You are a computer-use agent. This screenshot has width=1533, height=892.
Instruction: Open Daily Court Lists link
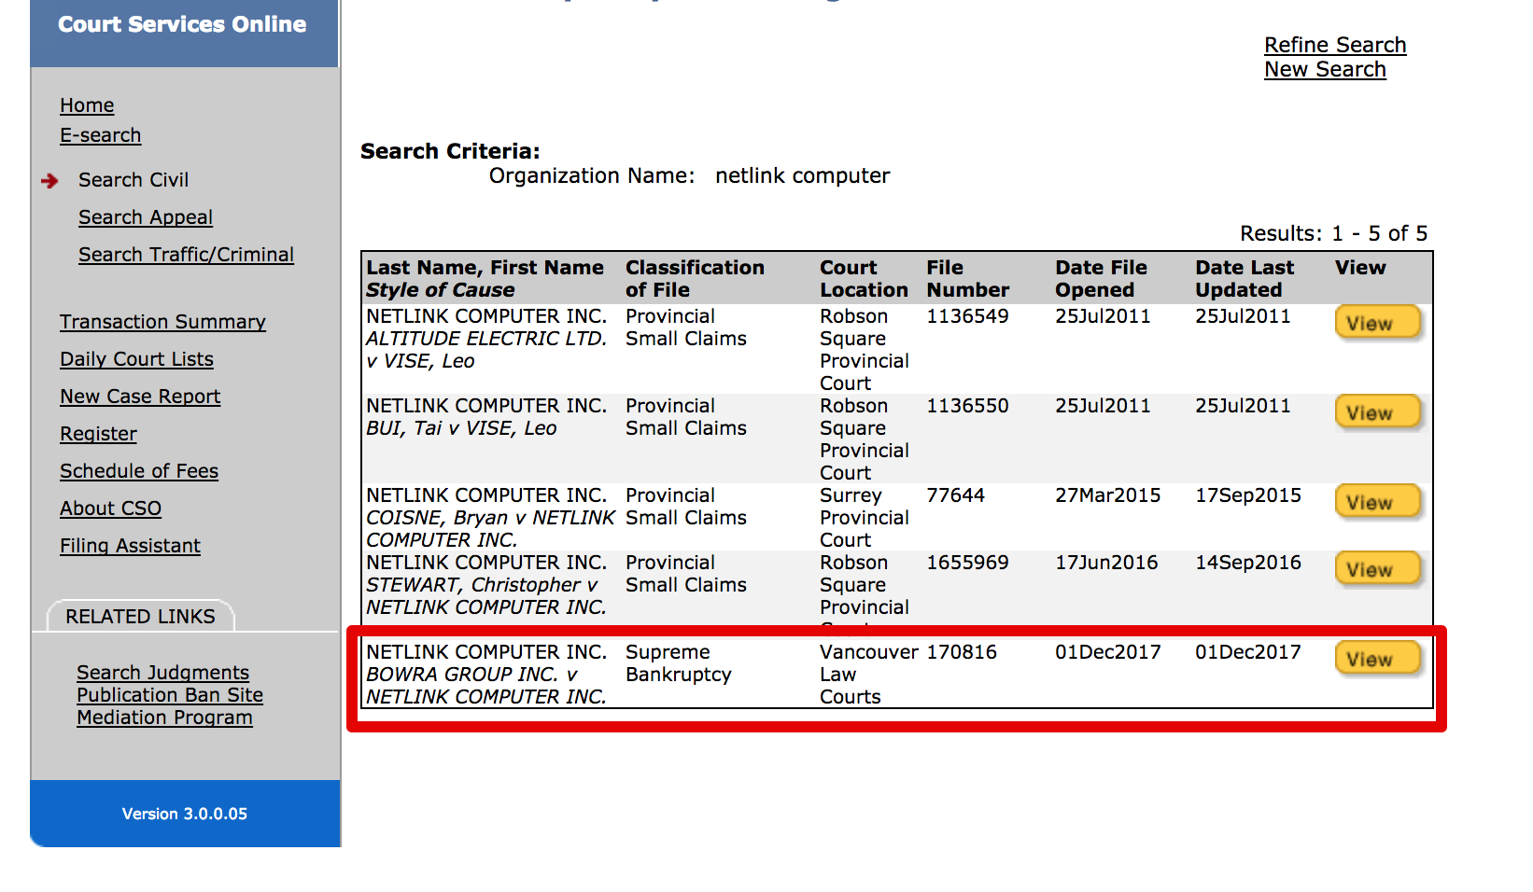(136, 359)
